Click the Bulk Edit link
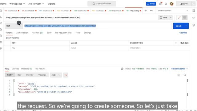The height and width of the screenshot is (111, 197). click(184, 43)
